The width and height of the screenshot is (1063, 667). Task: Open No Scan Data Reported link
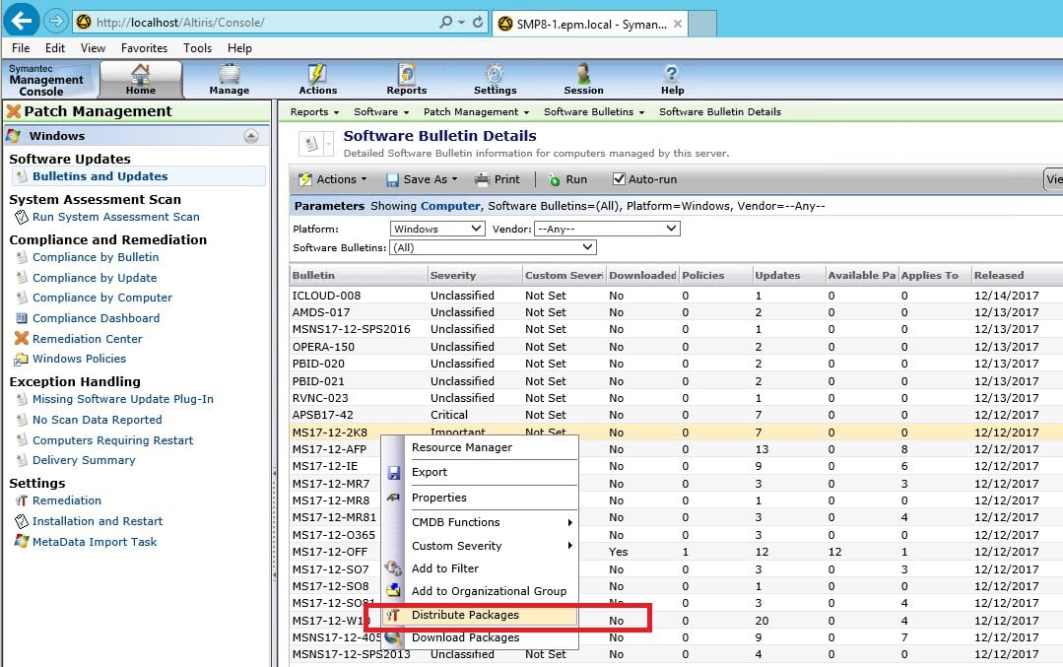coord(97,420)
